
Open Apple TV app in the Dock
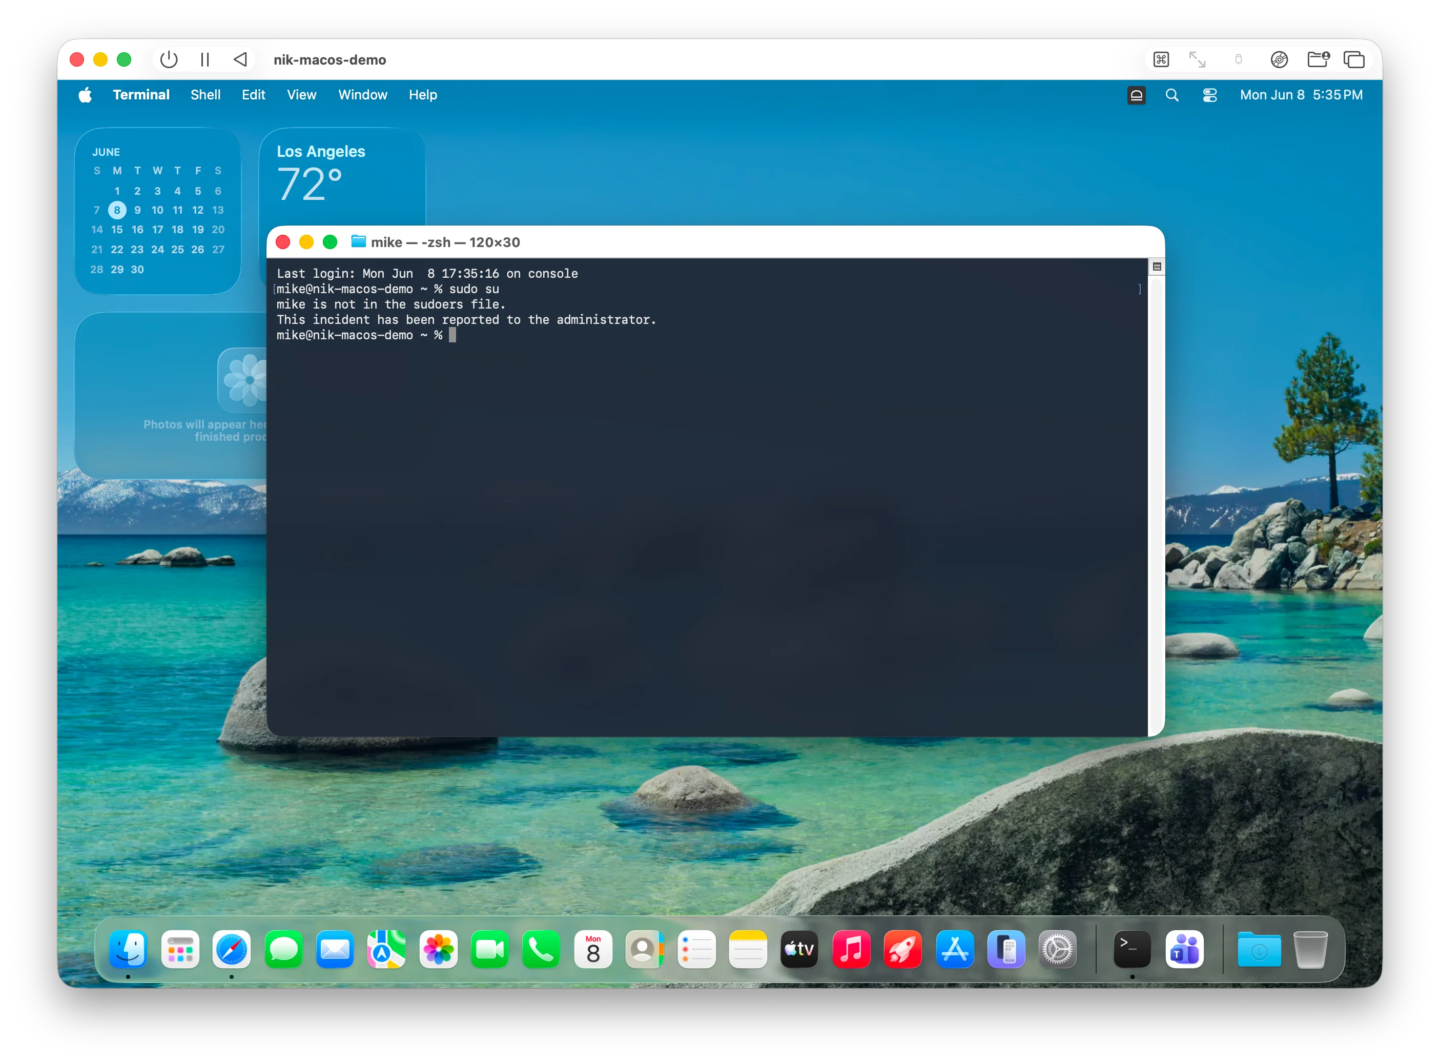point(800,949)
